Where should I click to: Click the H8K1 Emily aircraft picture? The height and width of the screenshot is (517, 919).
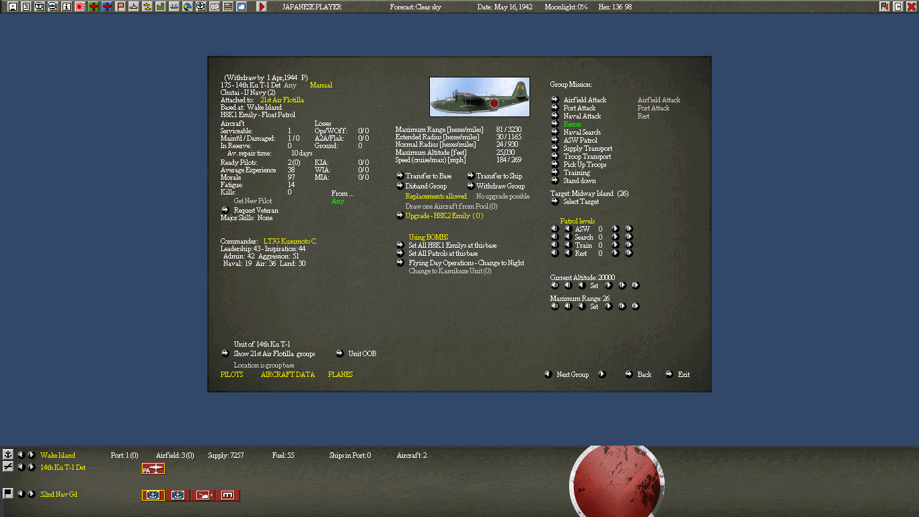point(480,97)
